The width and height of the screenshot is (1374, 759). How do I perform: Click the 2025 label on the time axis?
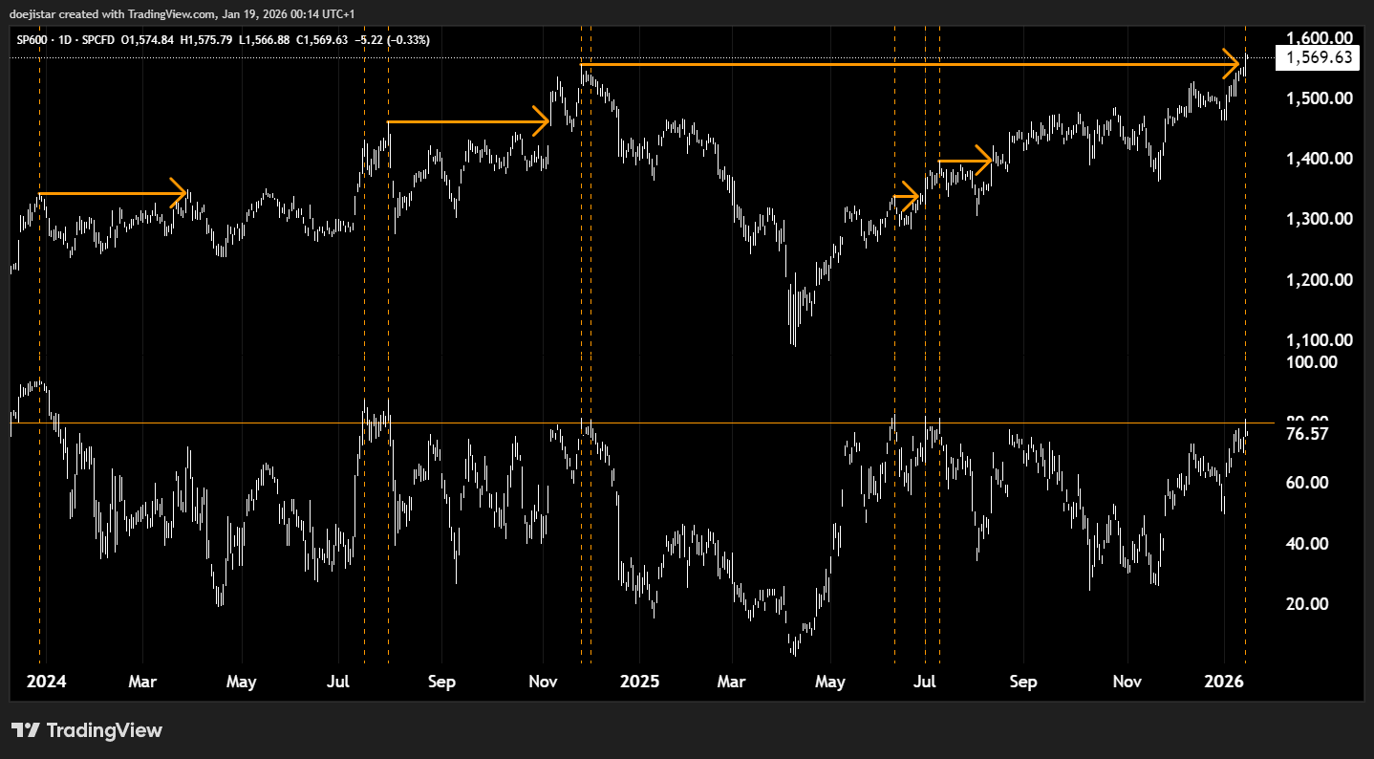(639, 682)
